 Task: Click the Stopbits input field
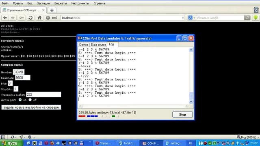(16, 89)
